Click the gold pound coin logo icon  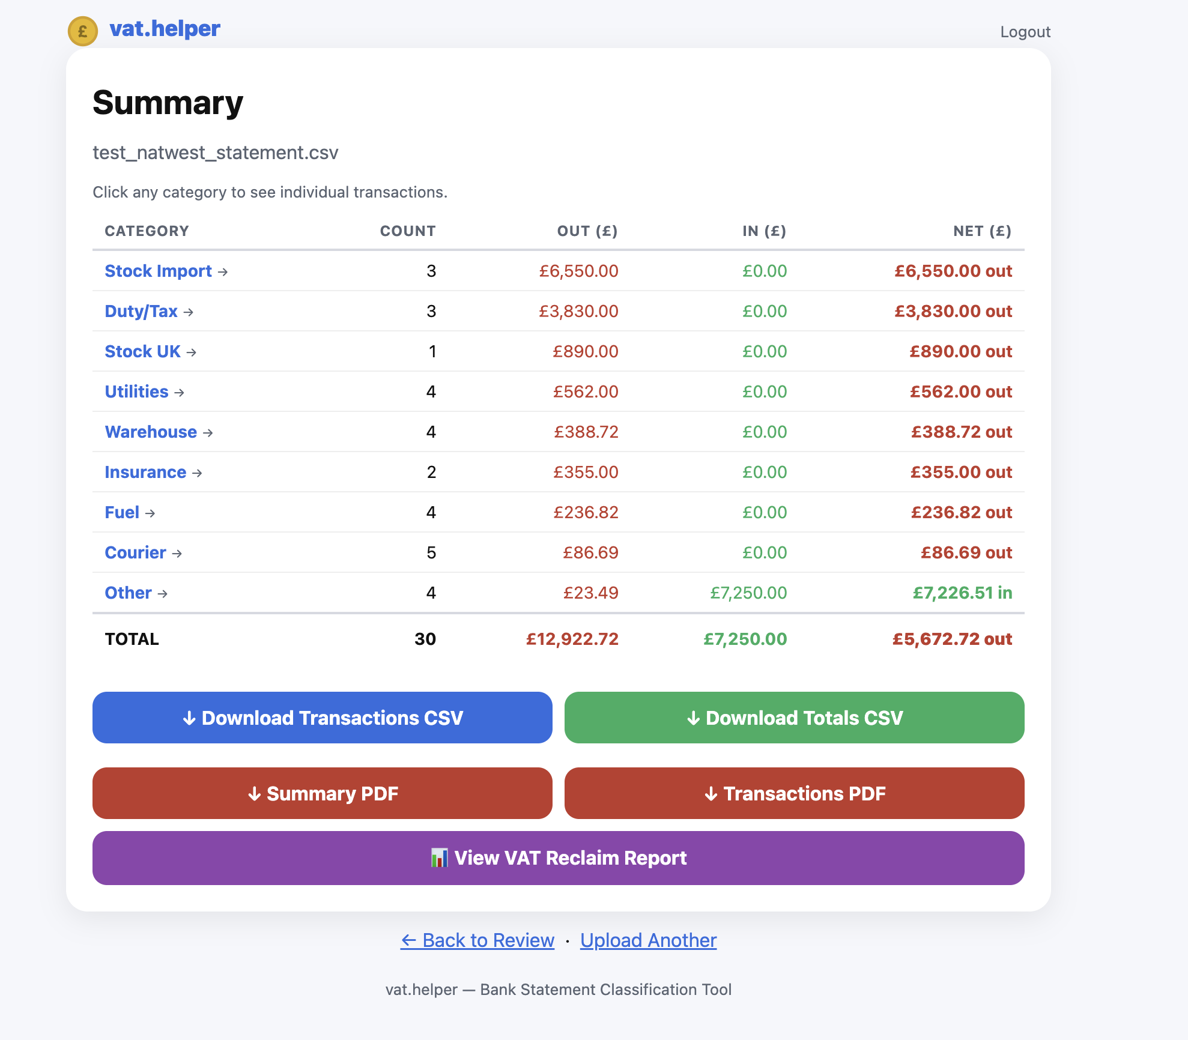tap(83, 31)
